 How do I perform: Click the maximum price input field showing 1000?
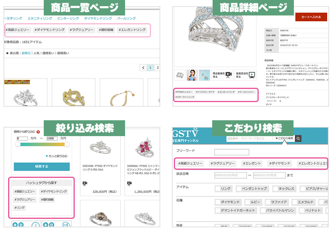point(52,138)
